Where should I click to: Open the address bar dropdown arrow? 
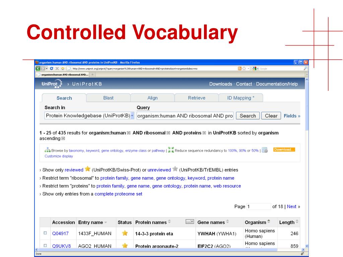pyautogui.click(x=248, y=69)
